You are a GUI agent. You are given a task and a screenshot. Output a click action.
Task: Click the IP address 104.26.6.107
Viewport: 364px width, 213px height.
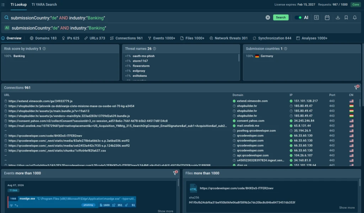click(x=303, y=155)
